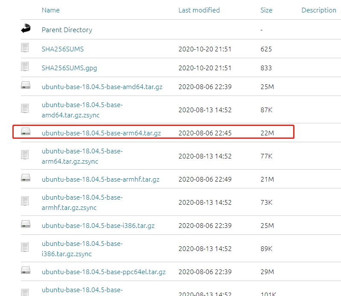
Task: Sort the listing by the Name column
Action: [51, 10]
